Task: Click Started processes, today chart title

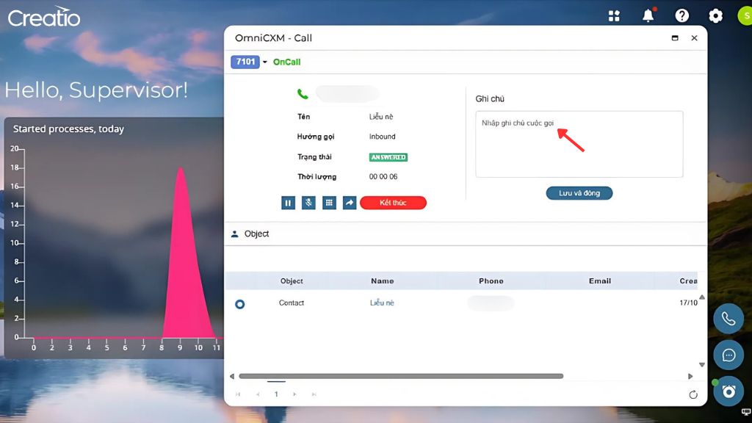Action: 68,129
